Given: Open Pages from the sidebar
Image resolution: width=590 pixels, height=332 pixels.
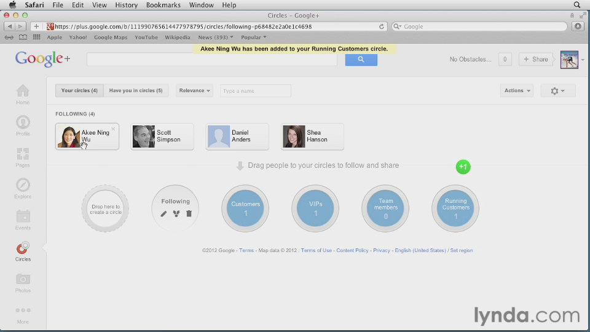Looking at the screenshot, I should [x=23, y=155].
